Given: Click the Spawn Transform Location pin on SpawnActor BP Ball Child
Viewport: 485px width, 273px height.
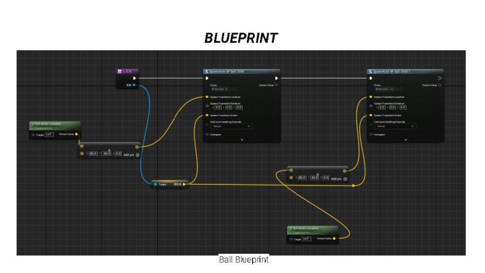Looking at the screenshot, I should [207, 97].
